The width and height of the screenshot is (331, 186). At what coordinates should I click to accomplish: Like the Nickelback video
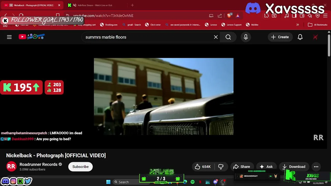(x=203, y=167)
